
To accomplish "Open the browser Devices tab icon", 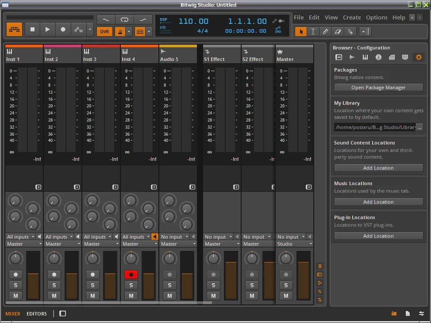I will tap(339, 57).
